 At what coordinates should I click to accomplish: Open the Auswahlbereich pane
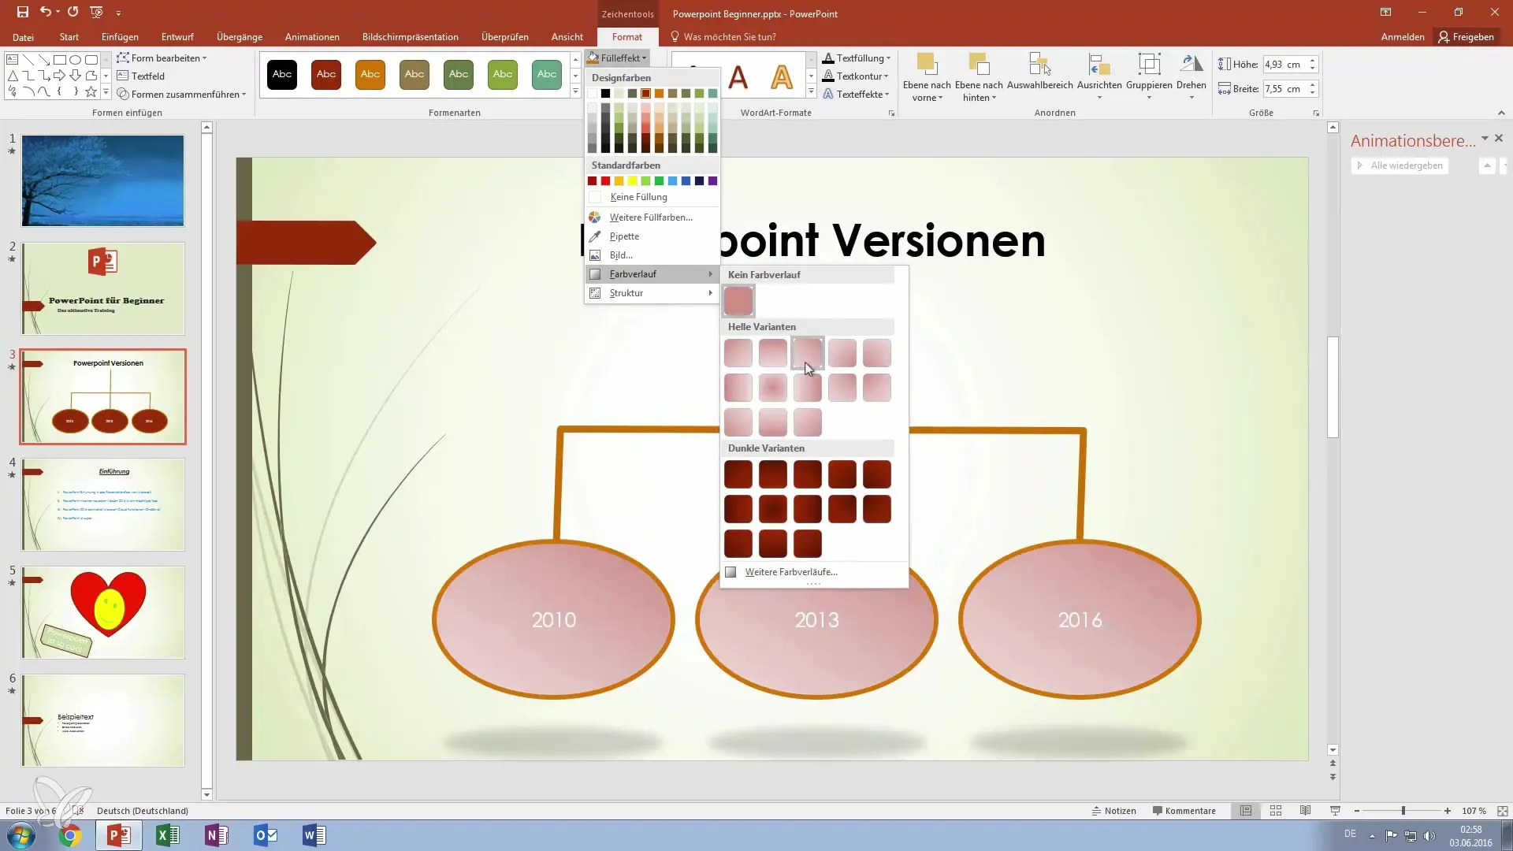(x=1039, y=72)
